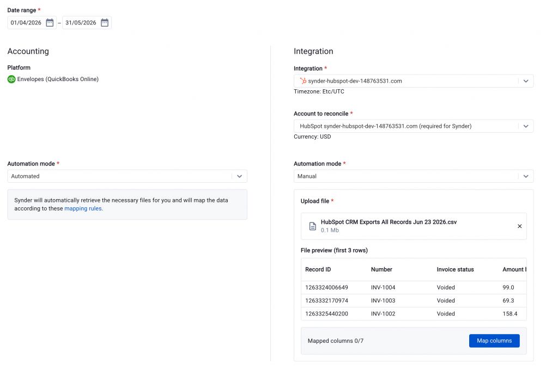Click the partially visible Amount column header

pyautogui.click(x=514, y=269)
